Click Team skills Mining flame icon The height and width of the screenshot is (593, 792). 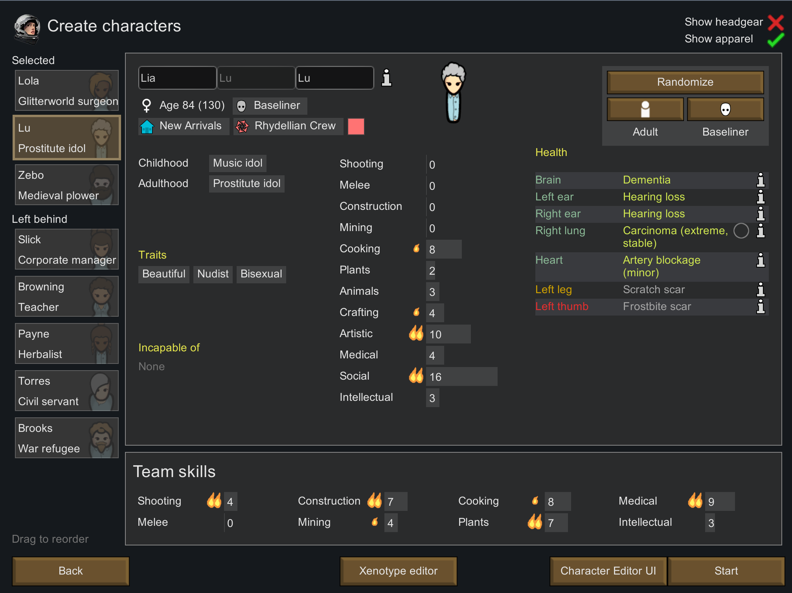[375, 522]
